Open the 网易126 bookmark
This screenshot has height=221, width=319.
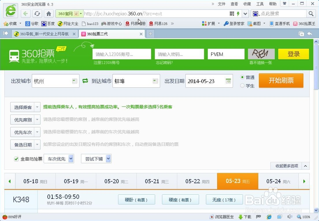(158, 24)
